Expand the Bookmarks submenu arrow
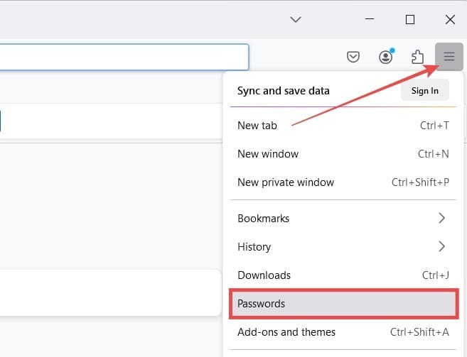Screen dimensions: 467x357 coord(441,218)
